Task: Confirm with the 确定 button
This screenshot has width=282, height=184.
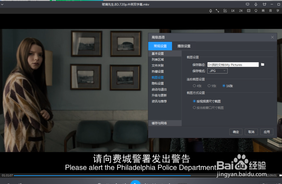Action: (x=236, y=132)
